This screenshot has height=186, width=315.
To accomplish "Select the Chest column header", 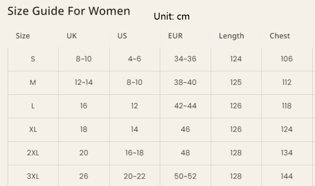I will click(x=279, y=36).
